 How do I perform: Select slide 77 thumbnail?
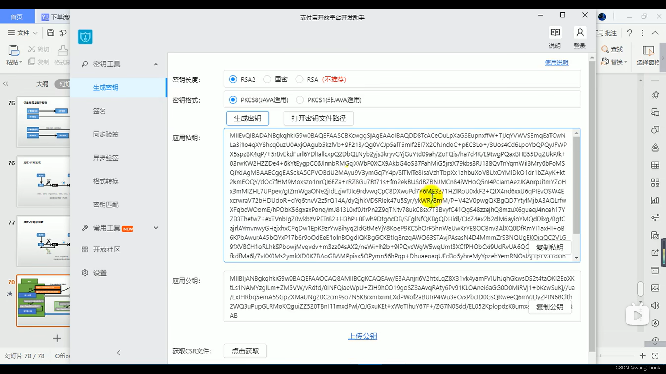click(x=43, y=241)
